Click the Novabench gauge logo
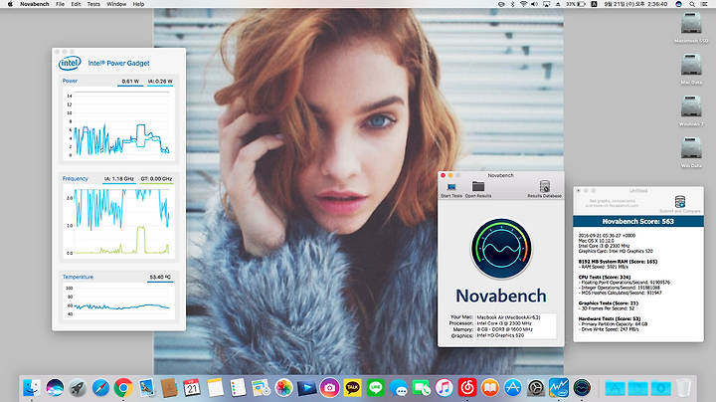716x402 pixels. [501, 249]
